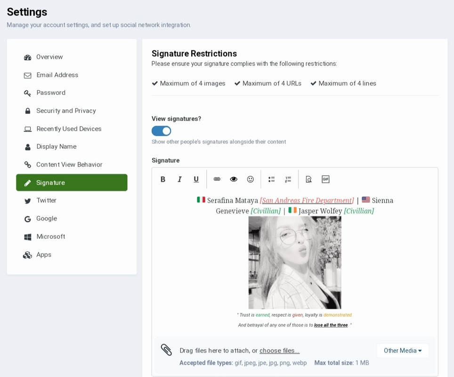The image size is (454, 377).
Task: Open Microsoft integration settings
Action: pyautogui.click(x=72, y=237)
